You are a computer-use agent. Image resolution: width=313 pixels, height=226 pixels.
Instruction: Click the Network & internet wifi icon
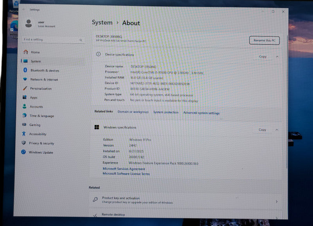(x=25, y=79)
